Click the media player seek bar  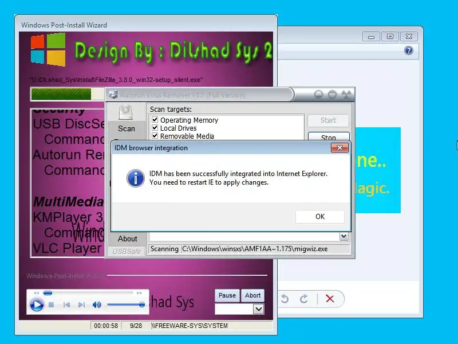(x=88, y=293)
